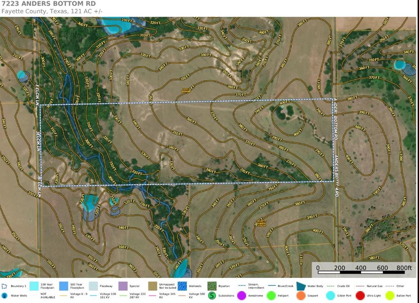Click the cyan Glider Port legend icon
Screen dimensions: 419x303
[331, 295]
